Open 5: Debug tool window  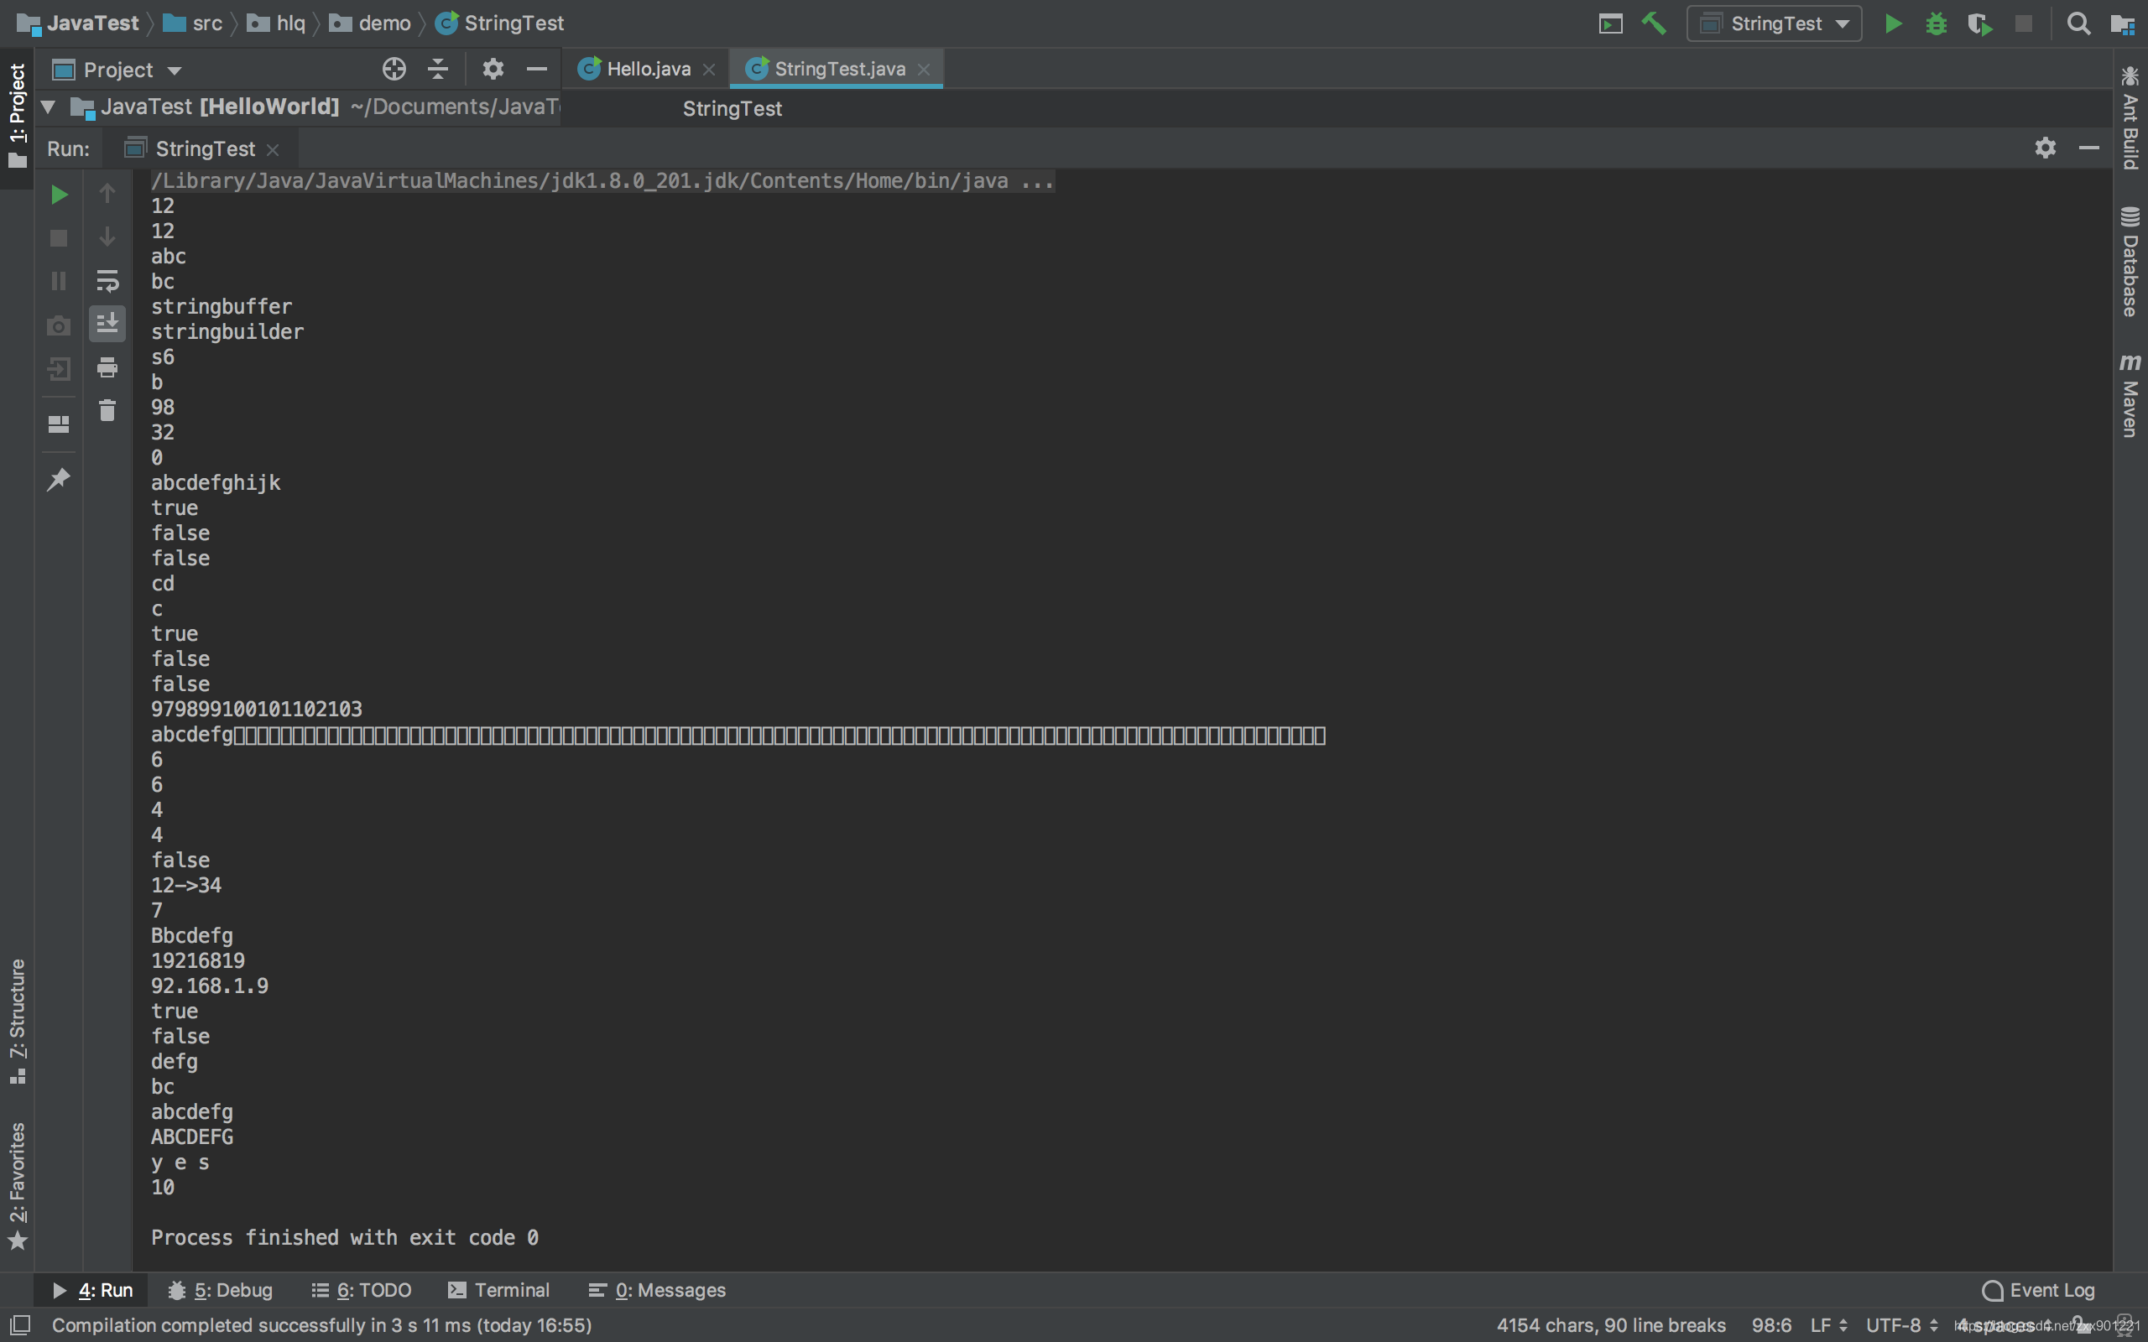pos(220,1290)
